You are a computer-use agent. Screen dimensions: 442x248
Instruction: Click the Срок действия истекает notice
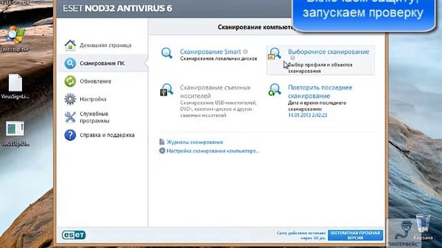coord(301,236)
